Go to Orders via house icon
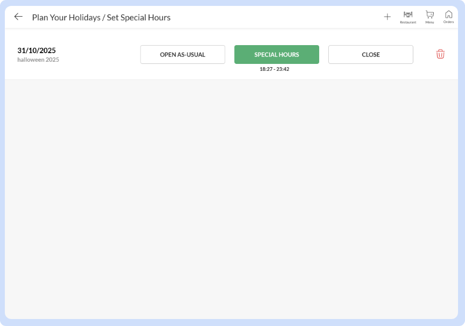Screen dimensions: 465x326 tap(448, 15)
